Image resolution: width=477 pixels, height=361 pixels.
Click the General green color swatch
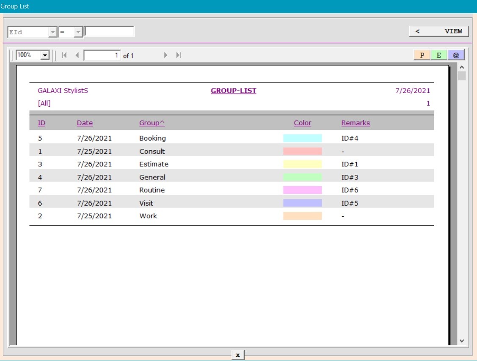pos(302,177)
